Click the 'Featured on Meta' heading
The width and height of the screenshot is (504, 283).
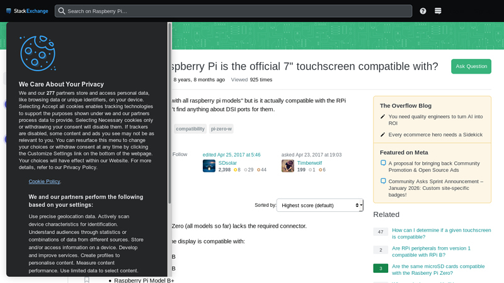(x=404, y=152)
